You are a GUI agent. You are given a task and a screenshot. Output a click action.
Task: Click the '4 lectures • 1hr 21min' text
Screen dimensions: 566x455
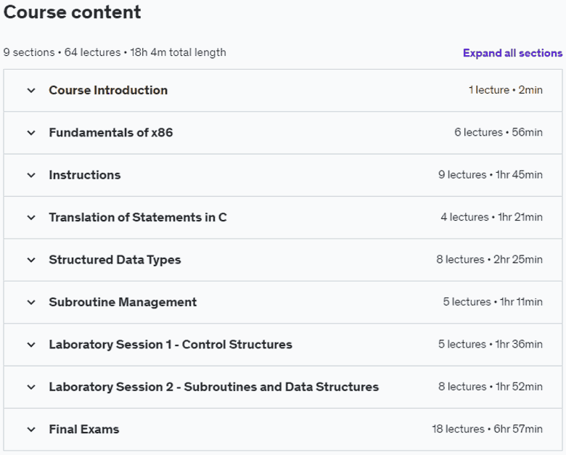pos(491,217)
